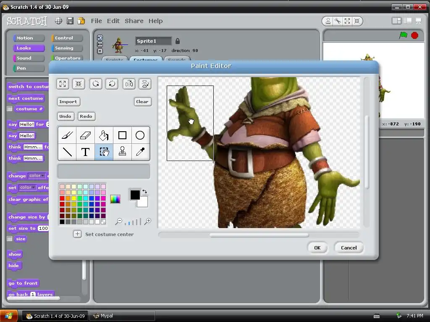Click the red stop all icon
The width and height of the screenshot is (430, 322).
pos(414,35)
